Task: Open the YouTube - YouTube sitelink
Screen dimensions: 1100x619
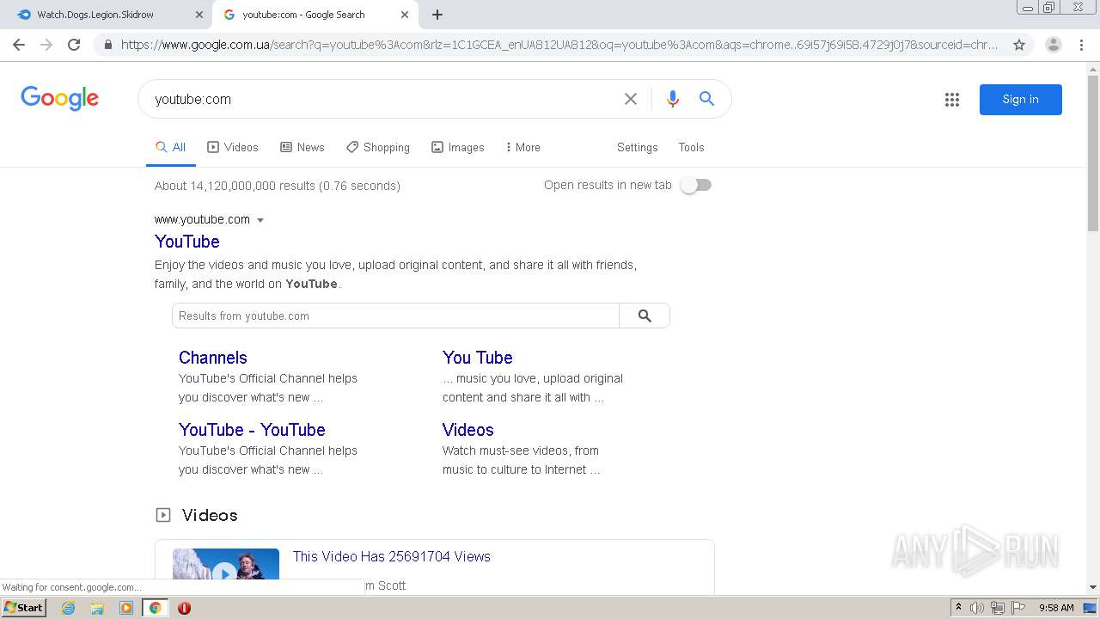Action: click(x=252, y=430)
